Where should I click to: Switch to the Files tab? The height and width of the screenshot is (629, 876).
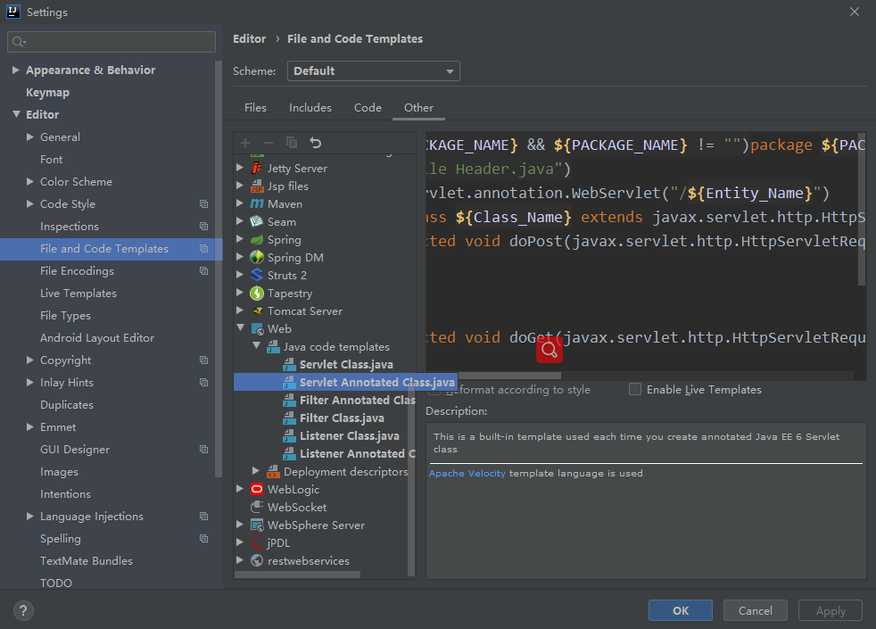[x=255, y=108]
